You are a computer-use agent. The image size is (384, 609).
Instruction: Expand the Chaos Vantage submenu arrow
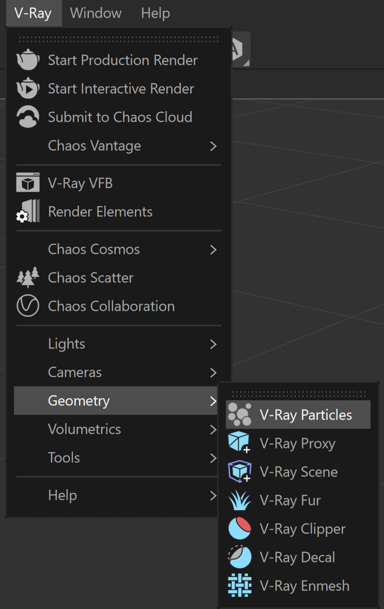(213, 146)
